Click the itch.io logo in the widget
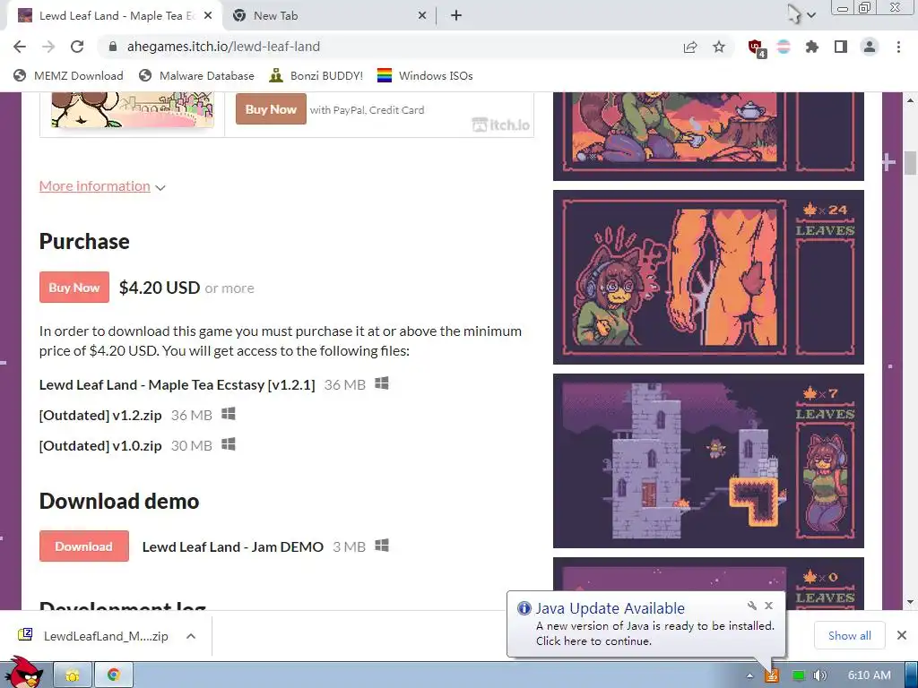 tap(500, 125)
